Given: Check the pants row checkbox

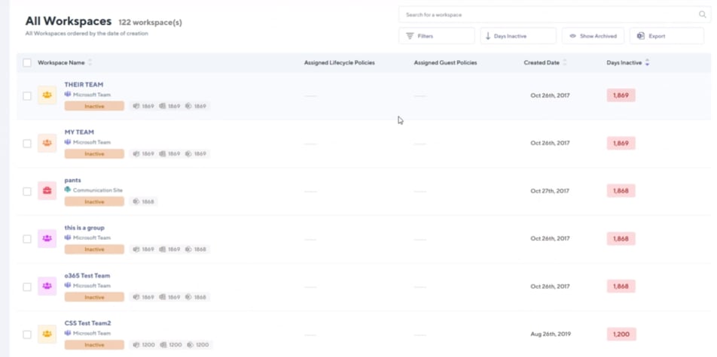Looking at the screenshot, I should click(27, 192).
